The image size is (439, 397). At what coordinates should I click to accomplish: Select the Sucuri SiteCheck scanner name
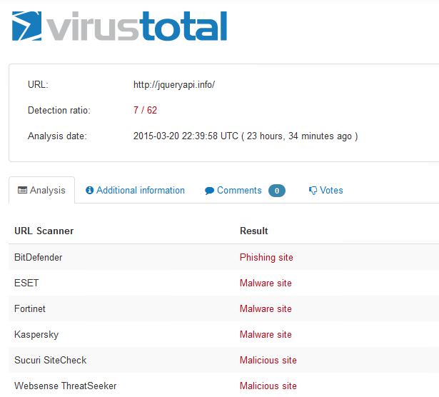pyautogui.click(x=51, y=361)
